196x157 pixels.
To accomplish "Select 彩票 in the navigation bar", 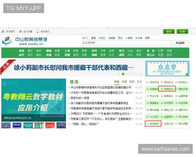I will tap(161, 51).
